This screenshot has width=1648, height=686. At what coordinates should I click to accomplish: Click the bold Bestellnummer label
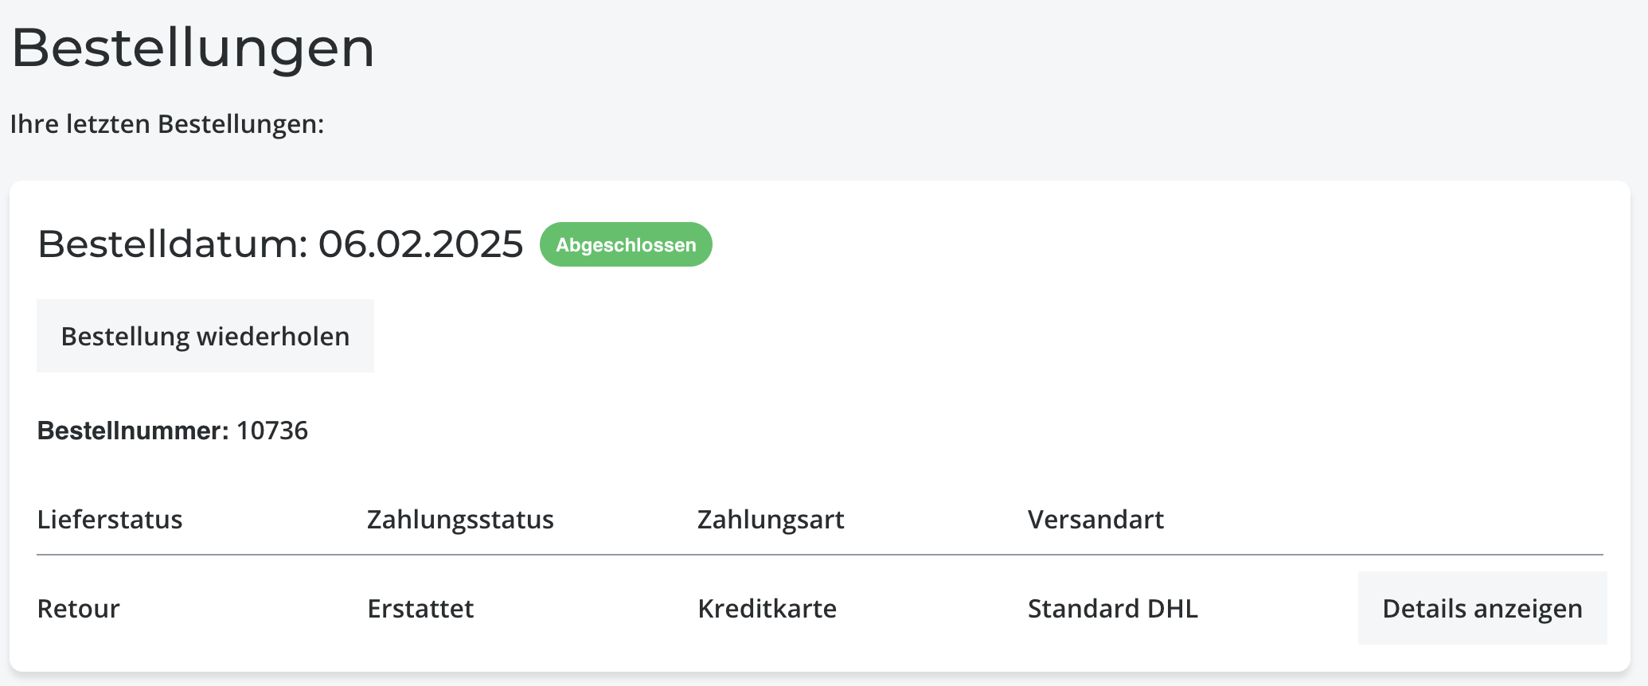pos(133,431)
